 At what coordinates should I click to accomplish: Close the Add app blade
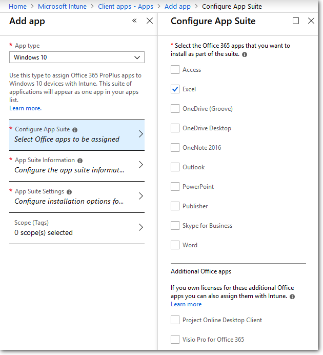point(150,21)
